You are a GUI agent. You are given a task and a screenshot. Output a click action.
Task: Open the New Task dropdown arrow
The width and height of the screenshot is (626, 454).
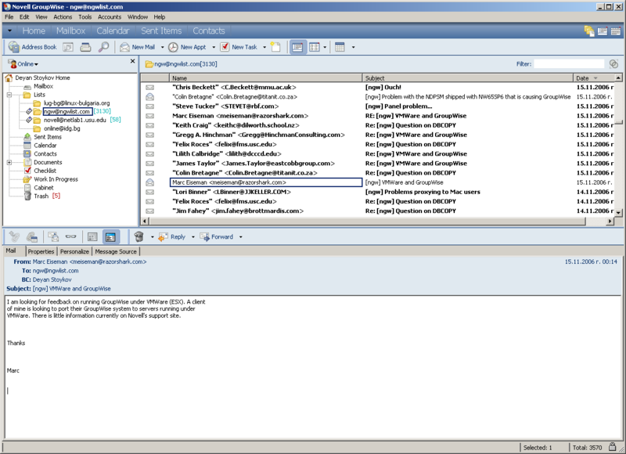(264, 47)
